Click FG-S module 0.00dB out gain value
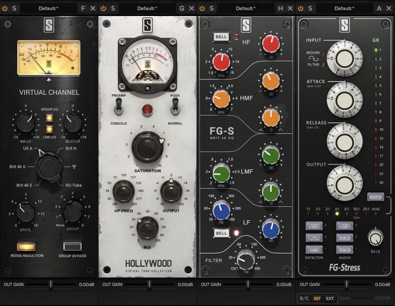 (284, 284)
